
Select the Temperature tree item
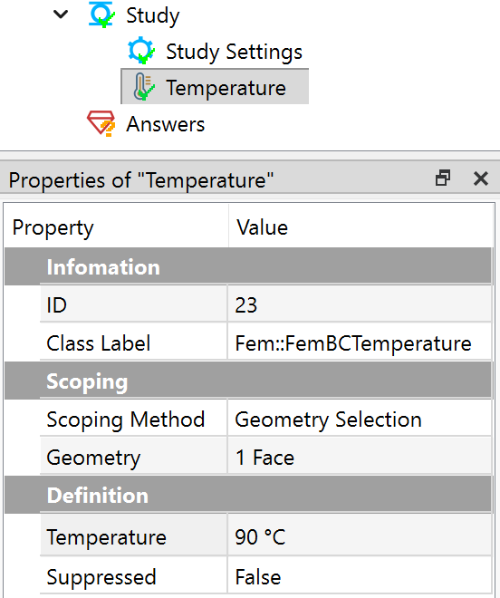(215, 87)
